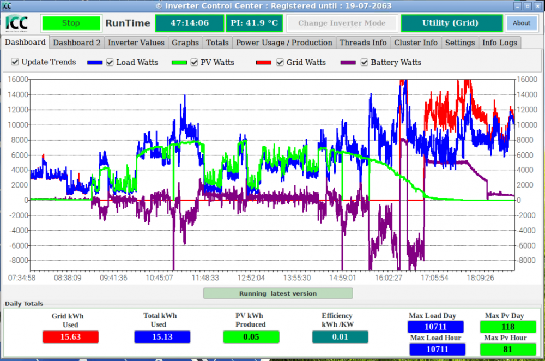
Task: Hide the Battery Watts trend line
Action: point(364,62)
